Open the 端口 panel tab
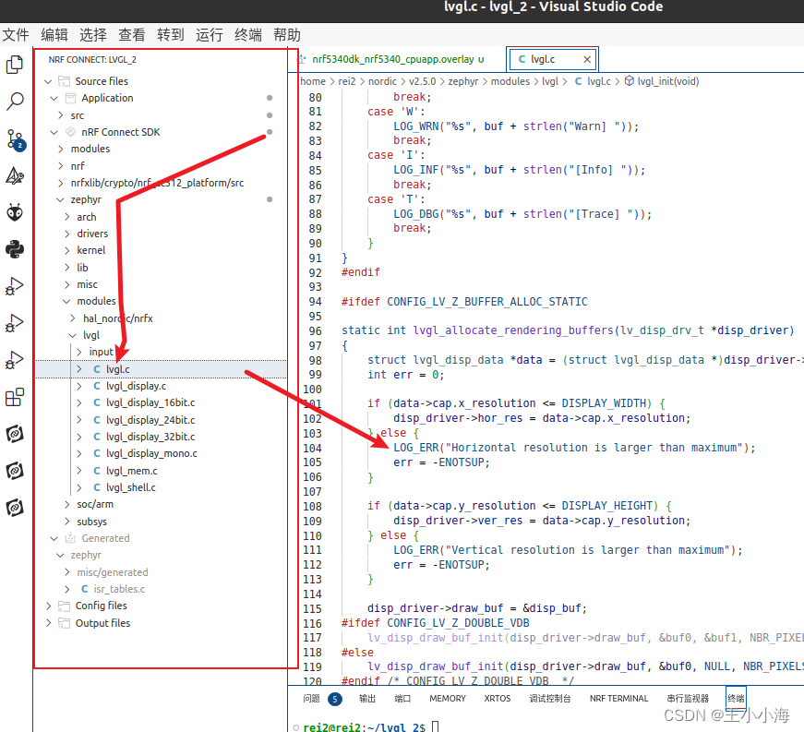804x732 pixels. click(x=402, y=699)
